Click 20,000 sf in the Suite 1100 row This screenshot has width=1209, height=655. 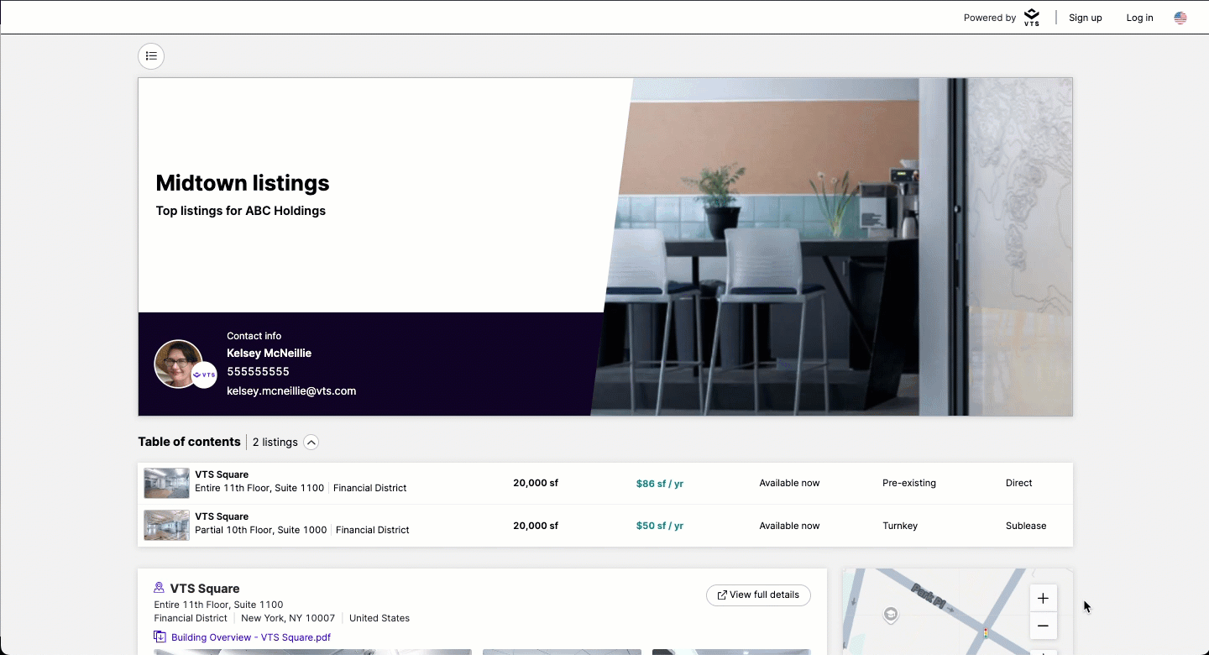pyautogui.click(x=536, y=483)
